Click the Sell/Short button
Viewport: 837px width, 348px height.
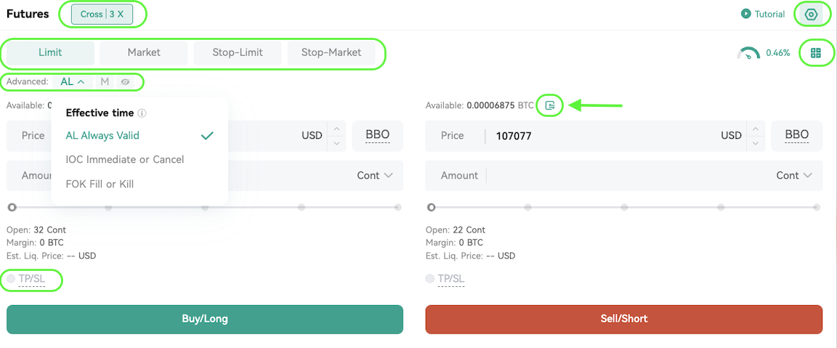624,319
